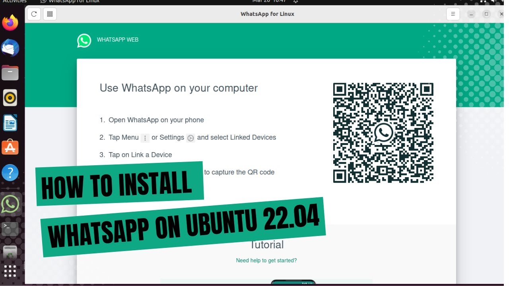
Task: Click the Menu three-dots icon in step 2
Action: click(145, 138)
